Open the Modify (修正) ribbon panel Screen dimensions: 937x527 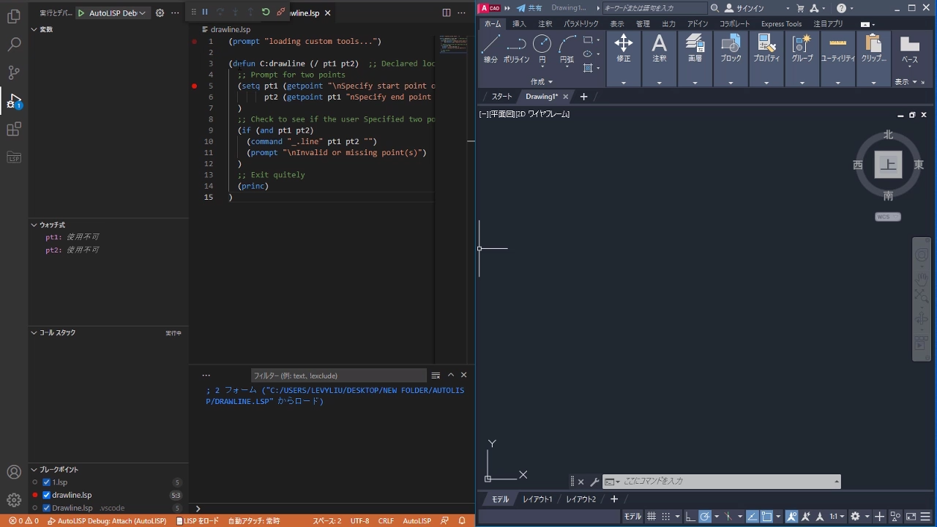pos(624,59)
